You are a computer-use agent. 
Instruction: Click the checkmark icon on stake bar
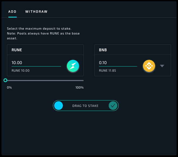[x=113, y=106]
